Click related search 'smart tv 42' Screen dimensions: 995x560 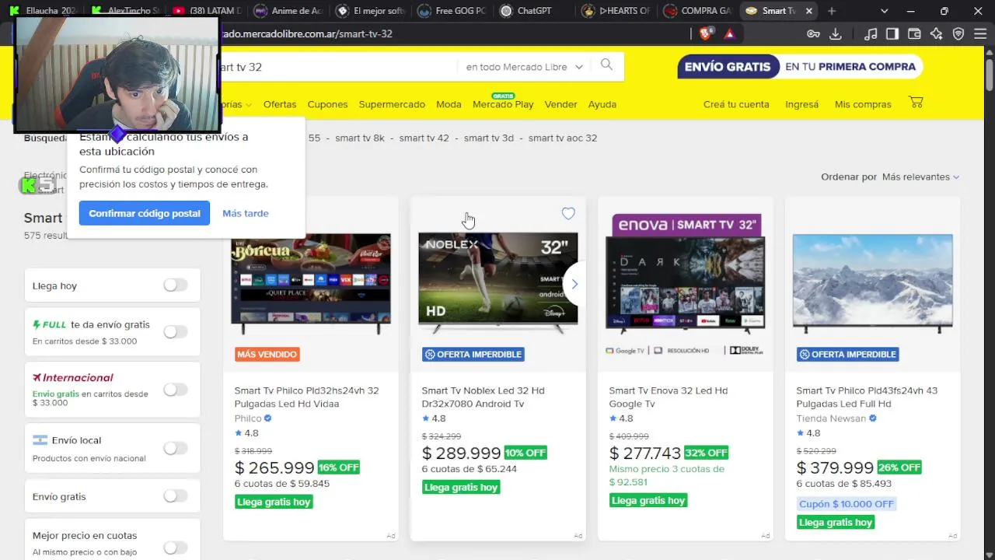pyautogui.click(x=424, y=138)
